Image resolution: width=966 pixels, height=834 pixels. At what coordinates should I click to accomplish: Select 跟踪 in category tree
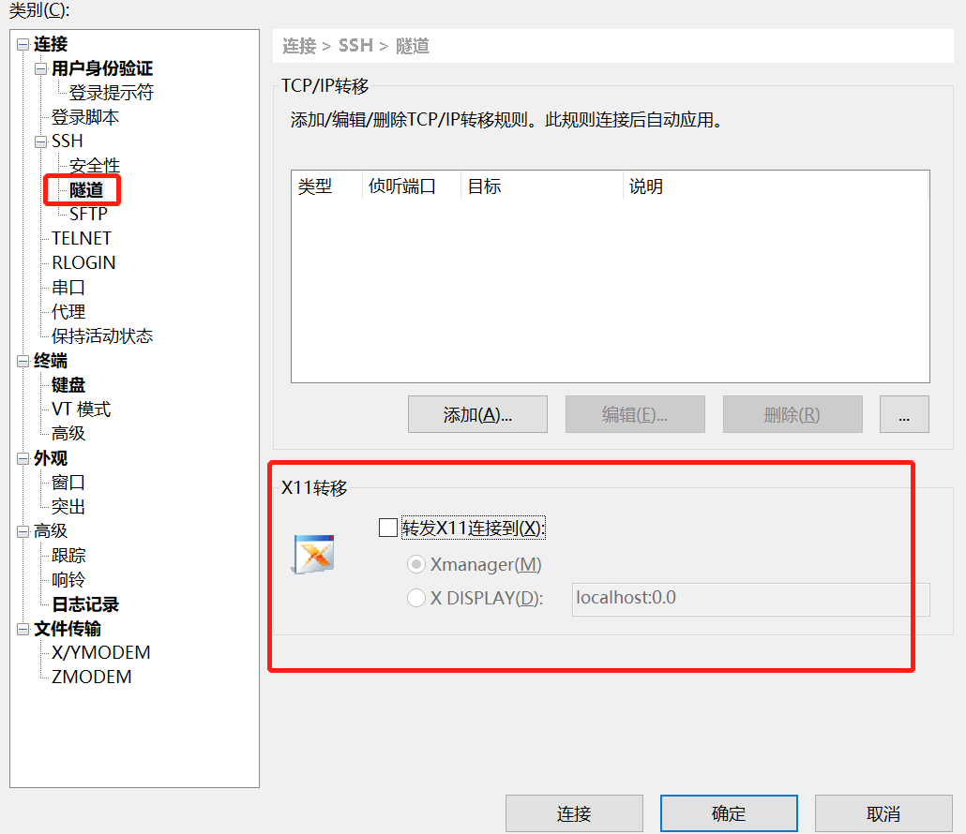68,555
